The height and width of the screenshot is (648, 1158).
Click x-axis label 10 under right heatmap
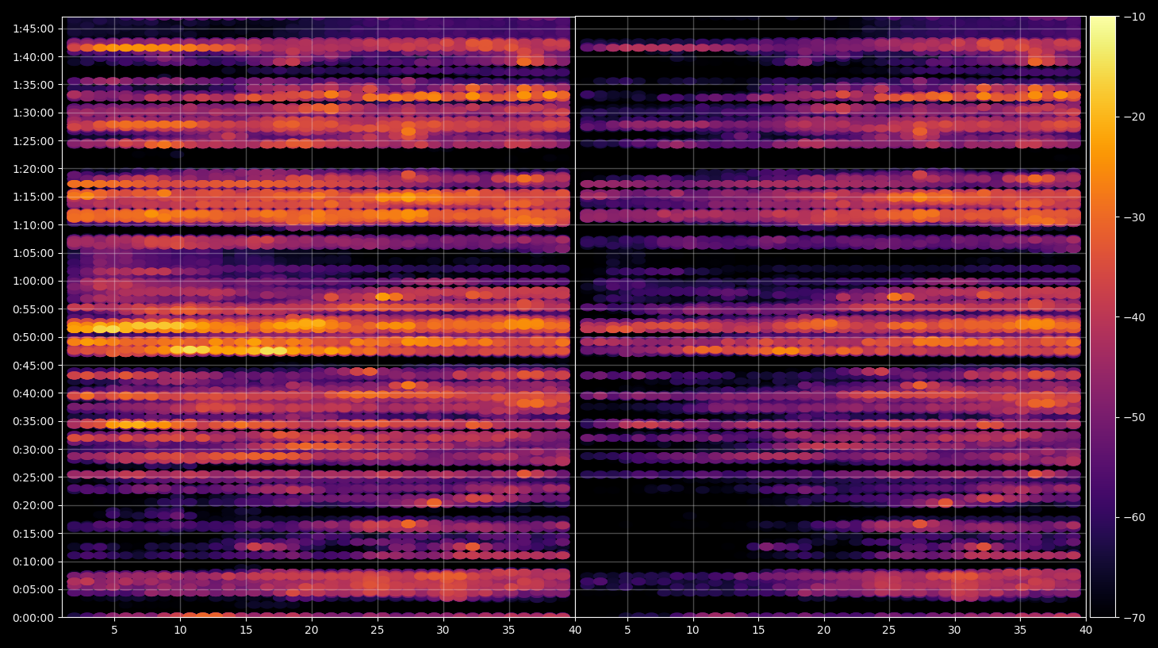click(x=692, y=631)
